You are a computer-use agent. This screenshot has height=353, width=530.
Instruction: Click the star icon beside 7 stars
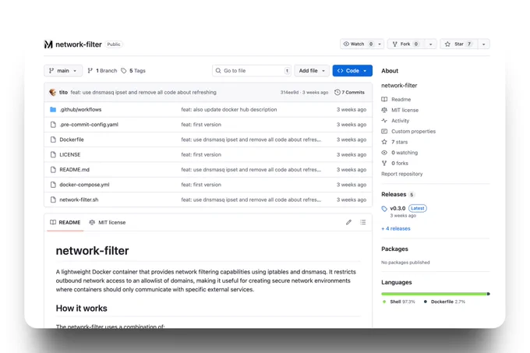coord(384,142)
